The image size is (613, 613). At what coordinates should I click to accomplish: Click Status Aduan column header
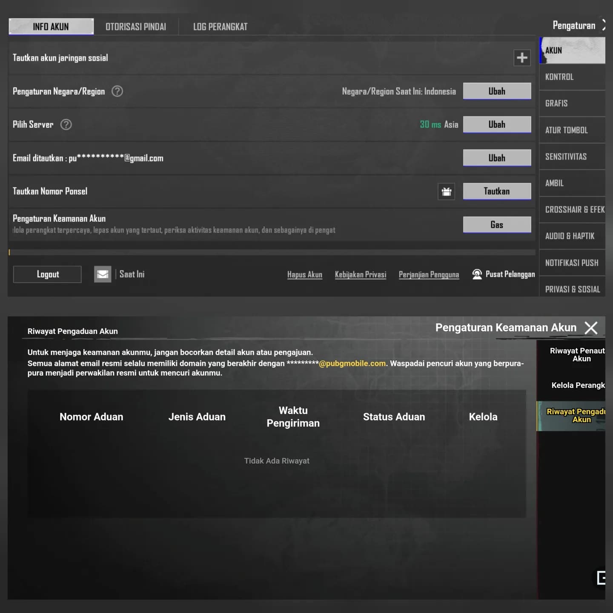click(394, 417)
